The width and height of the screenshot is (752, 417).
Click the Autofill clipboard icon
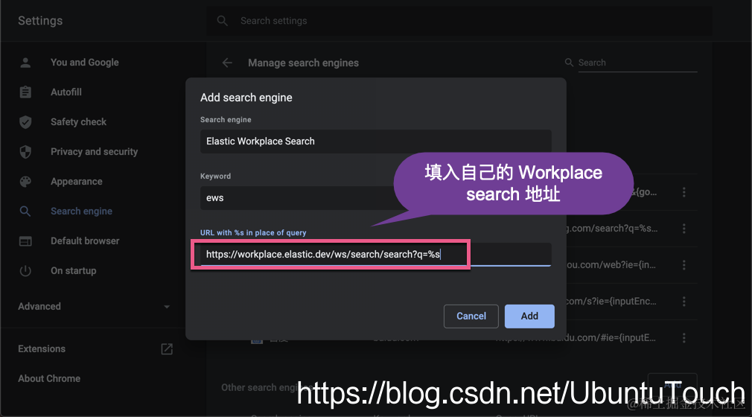[x=25, y=92]
